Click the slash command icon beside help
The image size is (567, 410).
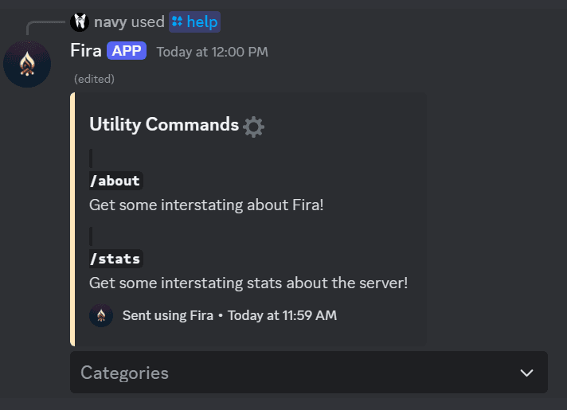coord(177,21)
